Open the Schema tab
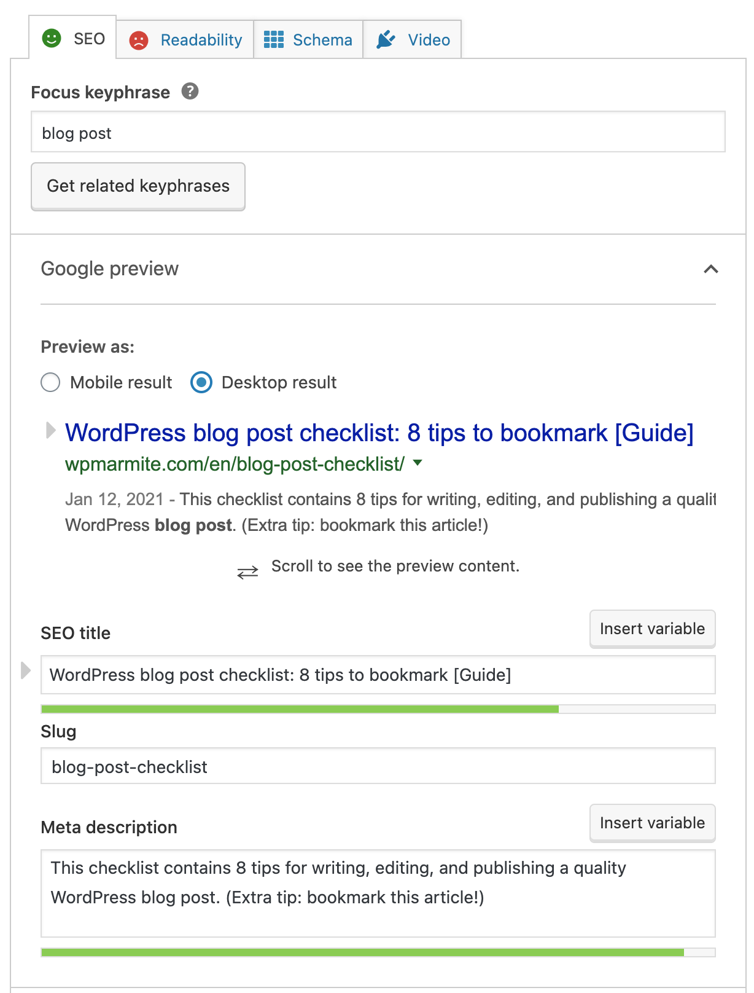 tap(322, 40)
